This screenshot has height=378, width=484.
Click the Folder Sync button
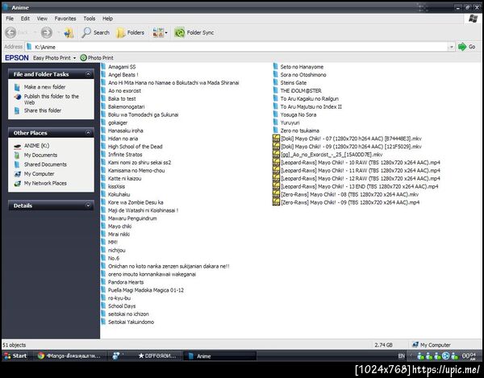click(x=194, y=32)
